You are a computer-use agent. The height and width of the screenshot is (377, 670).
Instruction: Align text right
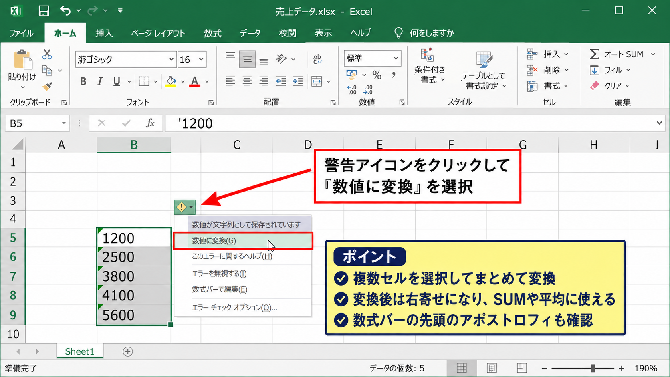pyautogui.click(x=264, y=81)
